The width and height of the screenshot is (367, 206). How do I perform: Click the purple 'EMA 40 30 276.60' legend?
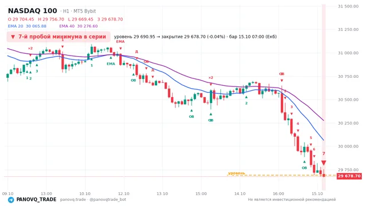[79, 26]
